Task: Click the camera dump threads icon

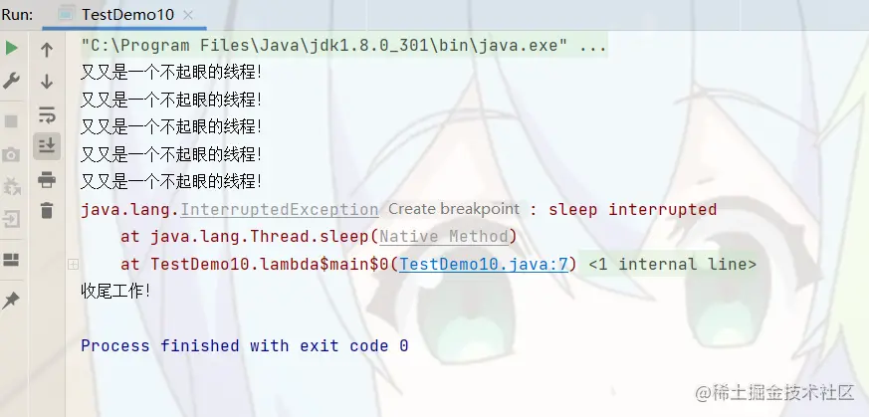Action: click(x=11, y=154)
